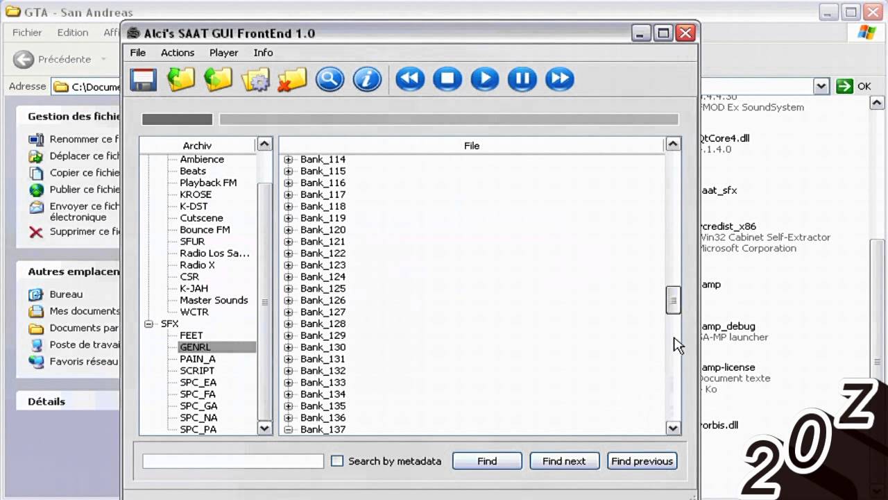Image resolution: width=888 pixels, height=500 pixels.
Task: Click the Bureau icon in Explorer sidebar
Action: [36, 294]
